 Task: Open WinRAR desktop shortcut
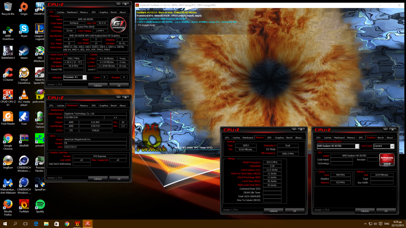tap(24, 141)
